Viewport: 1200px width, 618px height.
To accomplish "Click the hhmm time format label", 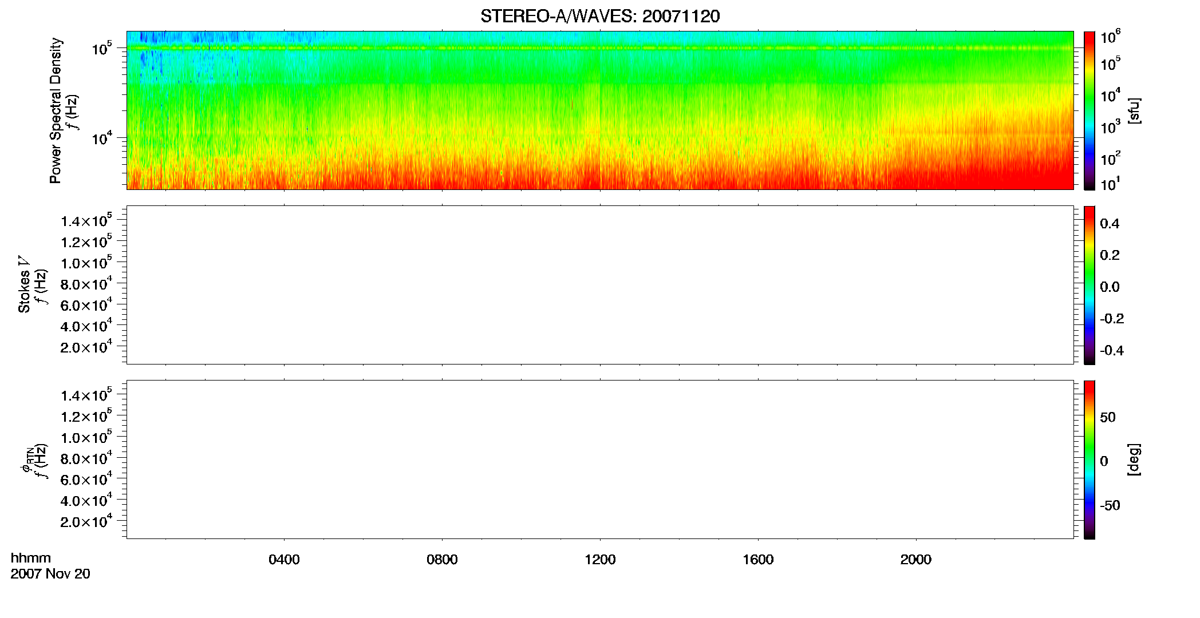I will 31,558.
